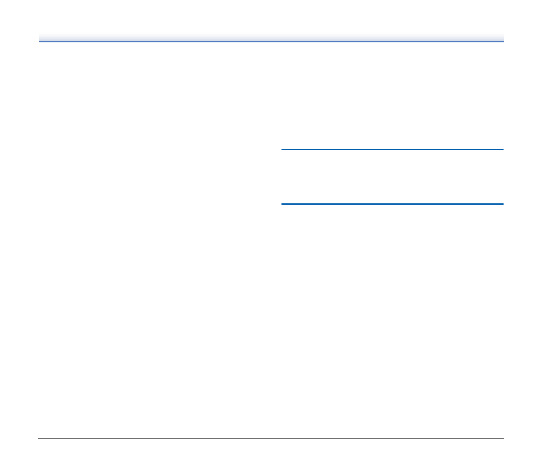
Task: Click the right end of the lower blue rule
Action: click(501, 204)
